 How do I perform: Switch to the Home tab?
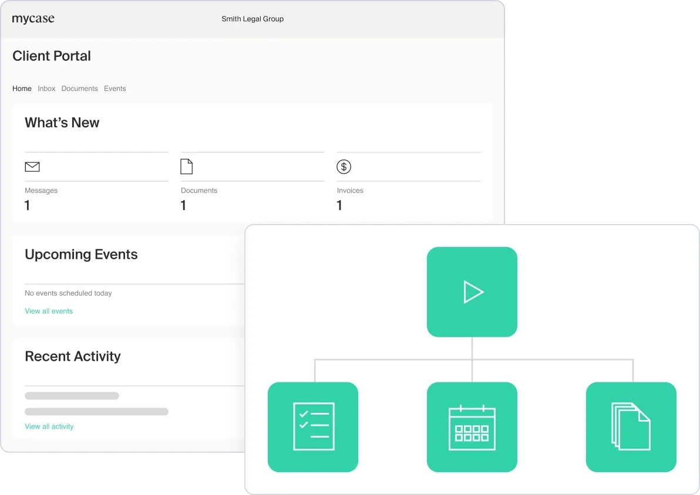22,89
